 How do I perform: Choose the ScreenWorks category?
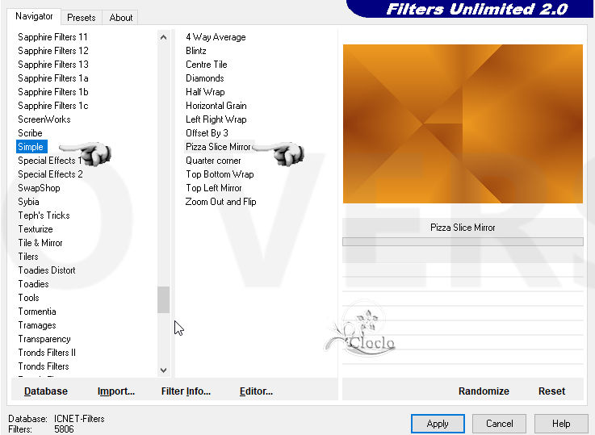(x=44, y=119)
